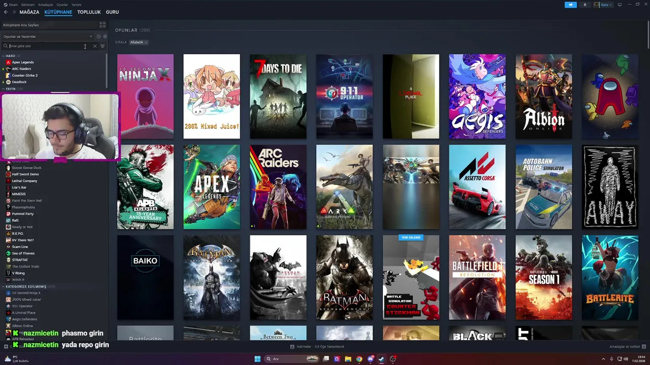Open notifications bell icon
This screenshot has width=650, height=365.
point(585,5)
